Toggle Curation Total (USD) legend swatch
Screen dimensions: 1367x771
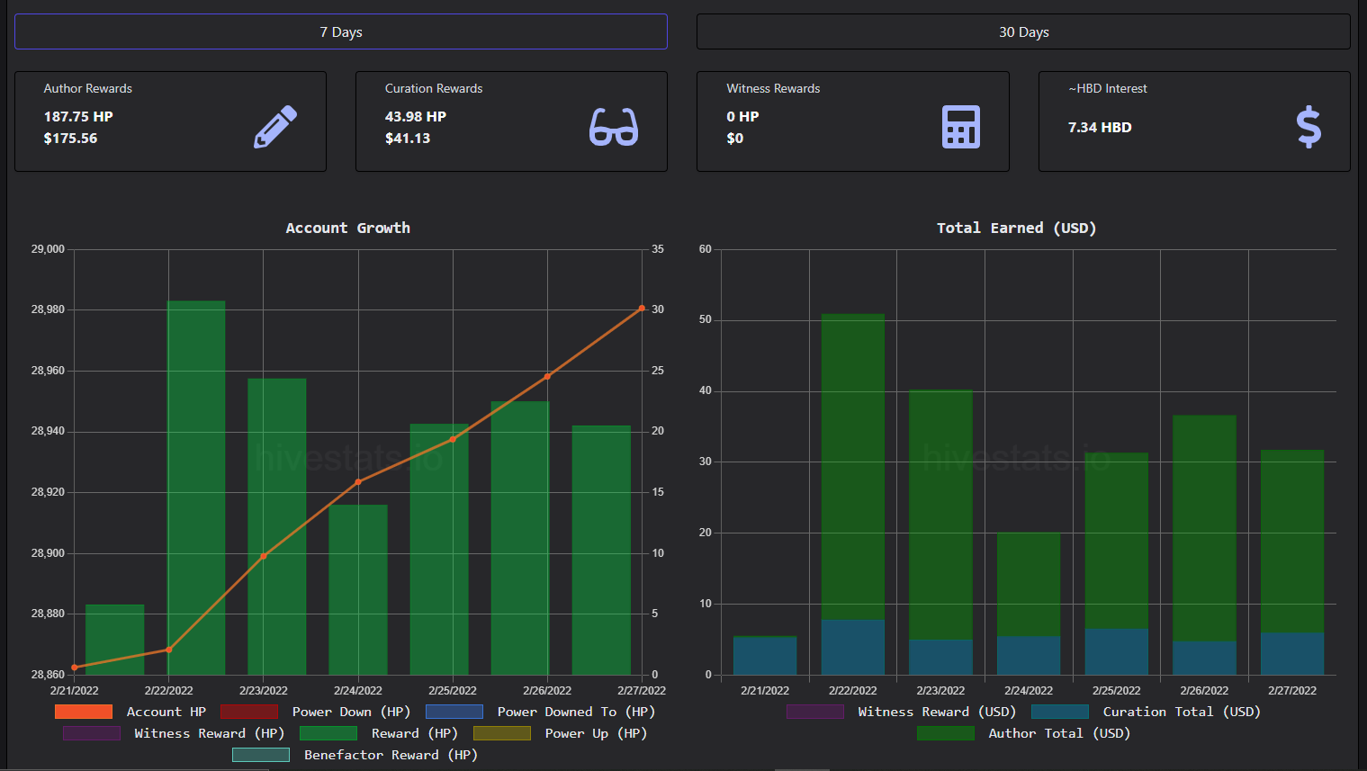(1060, 712)
